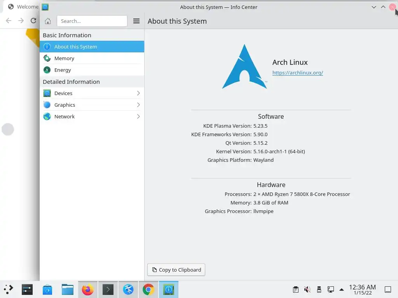Click the Network globe icon

click(47, 116)
